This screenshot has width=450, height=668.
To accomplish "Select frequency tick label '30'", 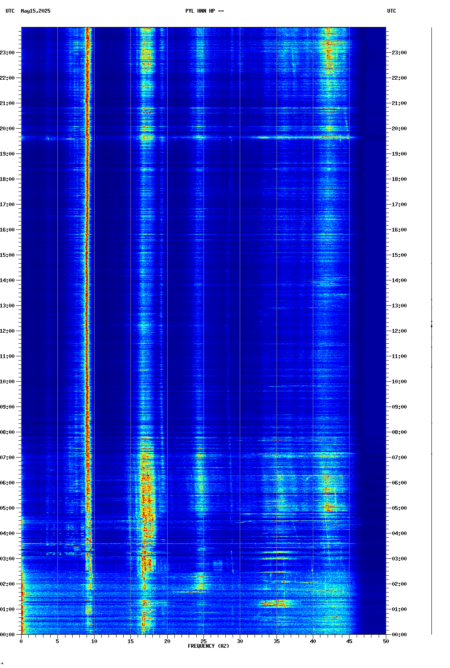I will 240,641.
